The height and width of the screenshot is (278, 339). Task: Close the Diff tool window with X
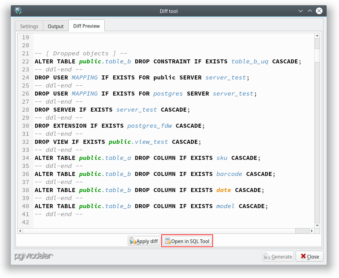click(x=319, y=11)
